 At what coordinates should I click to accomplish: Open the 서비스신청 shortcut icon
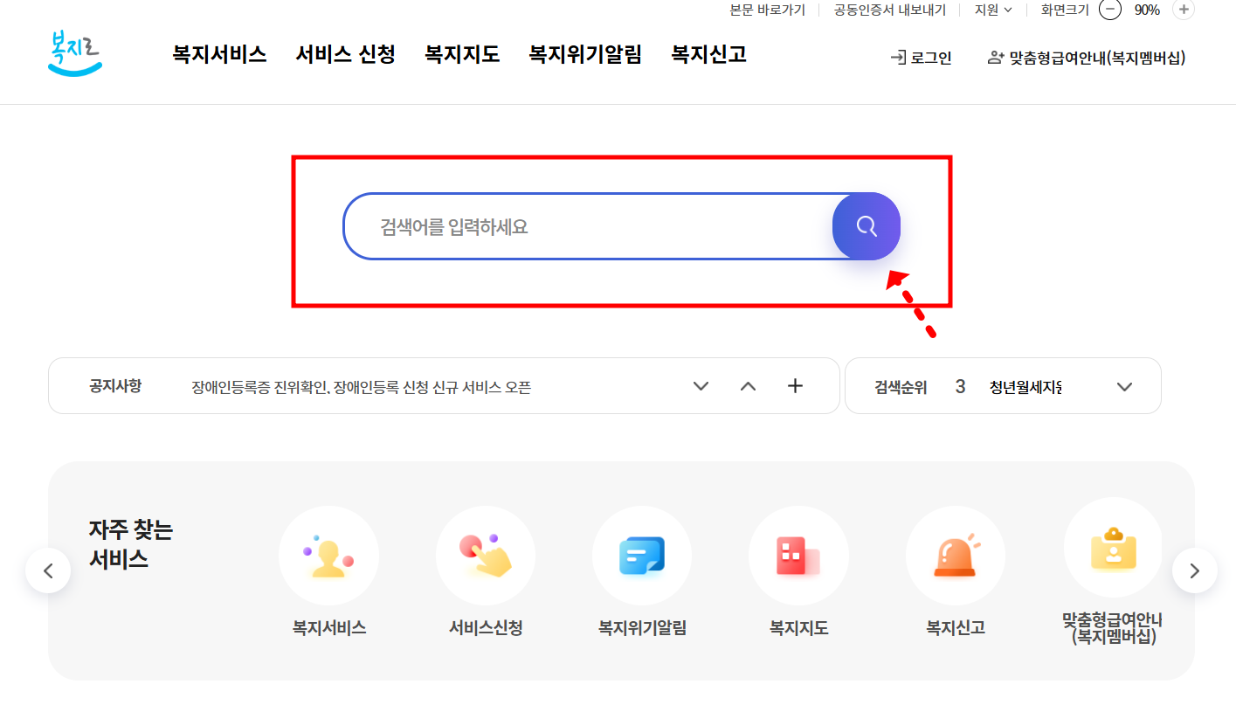click(486, 556)
